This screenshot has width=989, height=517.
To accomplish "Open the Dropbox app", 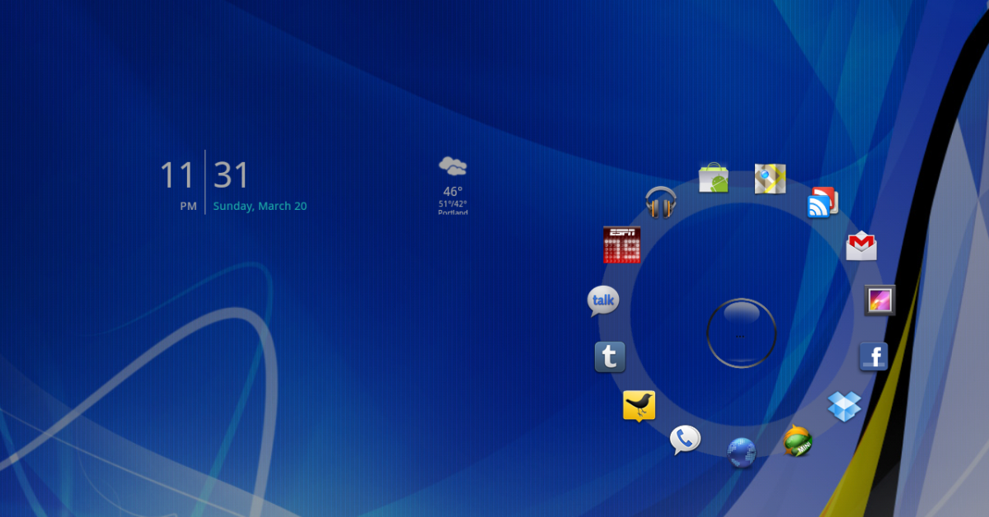I will coord(844,405).
